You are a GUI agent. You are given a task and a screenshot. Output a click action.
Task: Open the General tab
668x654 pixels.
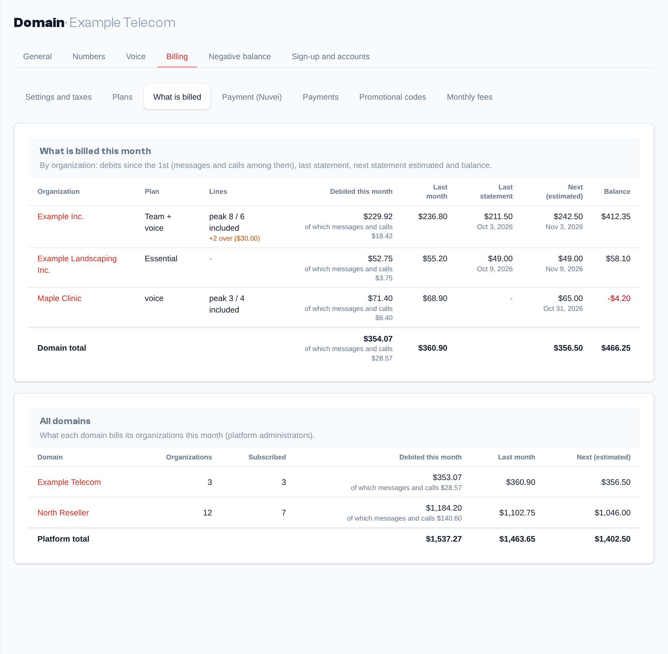click(x=37, y=56)
